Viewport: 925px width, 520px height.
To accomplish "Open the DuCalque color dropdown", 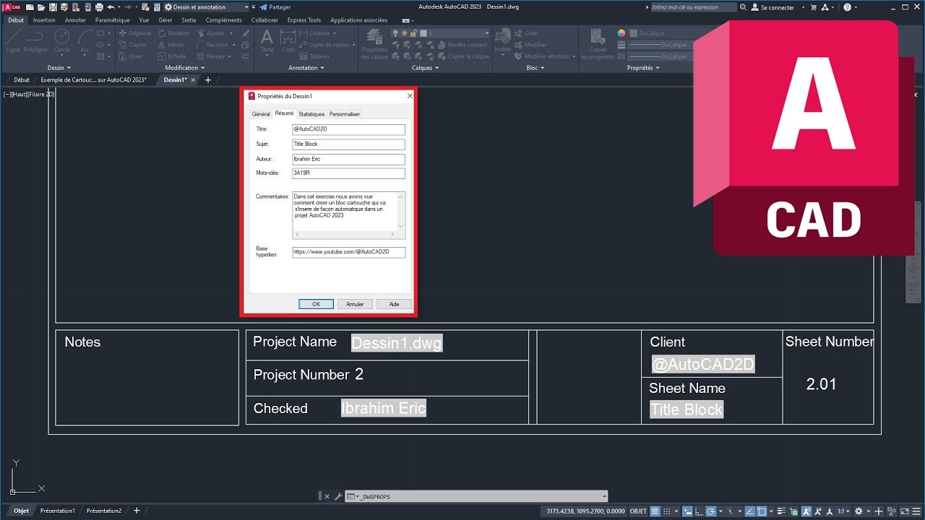I will 661,33.
